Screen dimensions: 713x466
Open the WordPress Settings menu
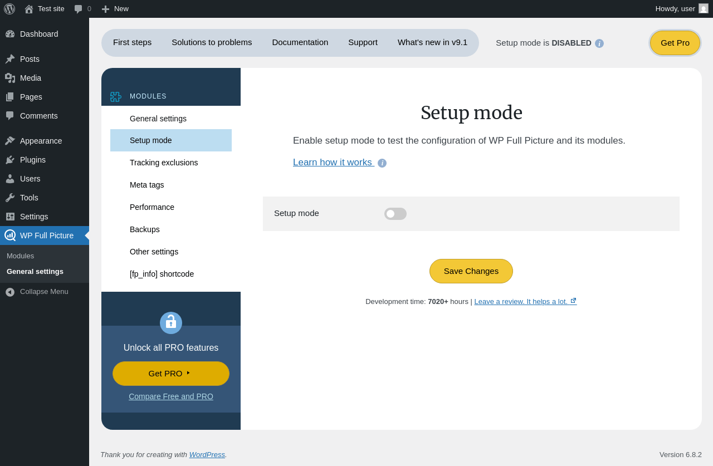pyautogui.click(x=34, y=217)
